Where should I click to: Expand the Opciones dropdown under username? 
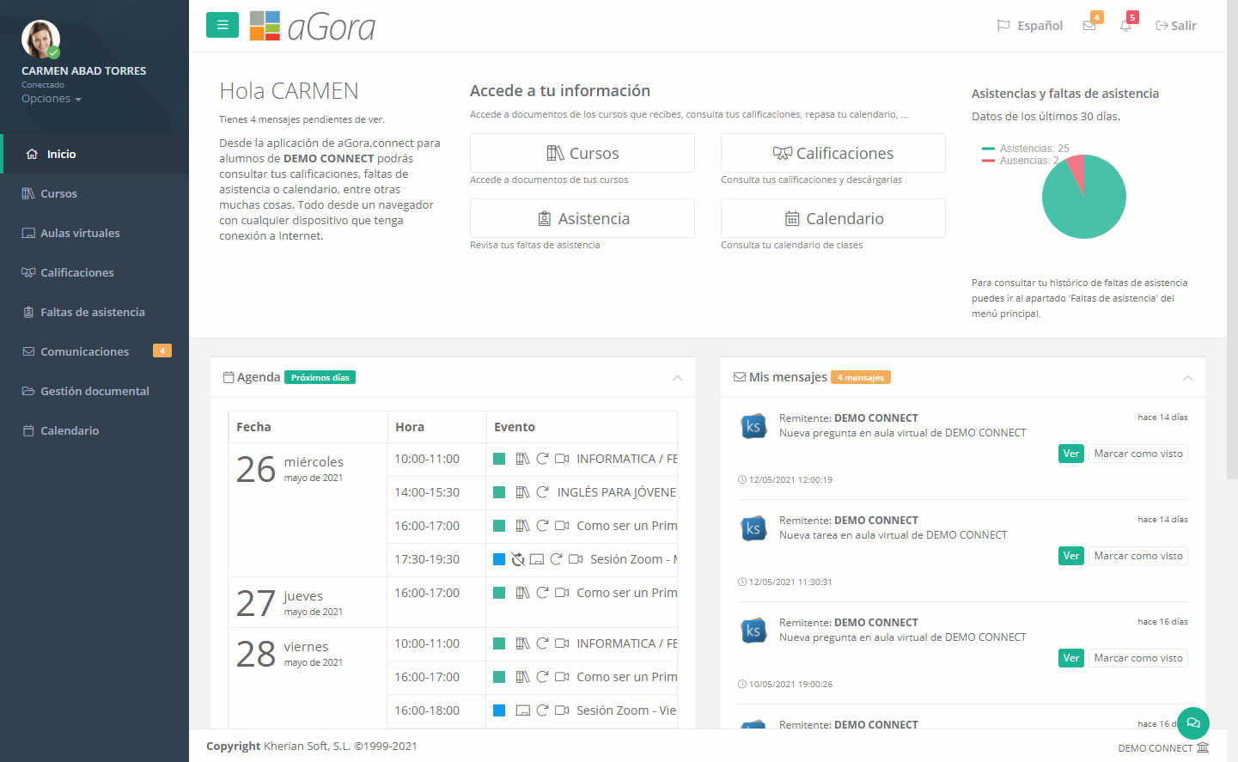click(51, 99)
